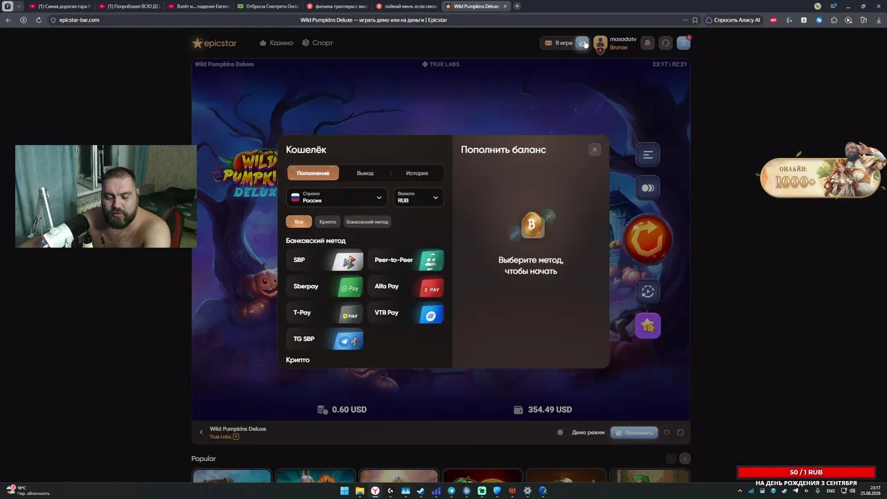Viewport: 887px width, 499px height.
Task: Open the chat menu icon with badge
Action: tap(683, 43)
